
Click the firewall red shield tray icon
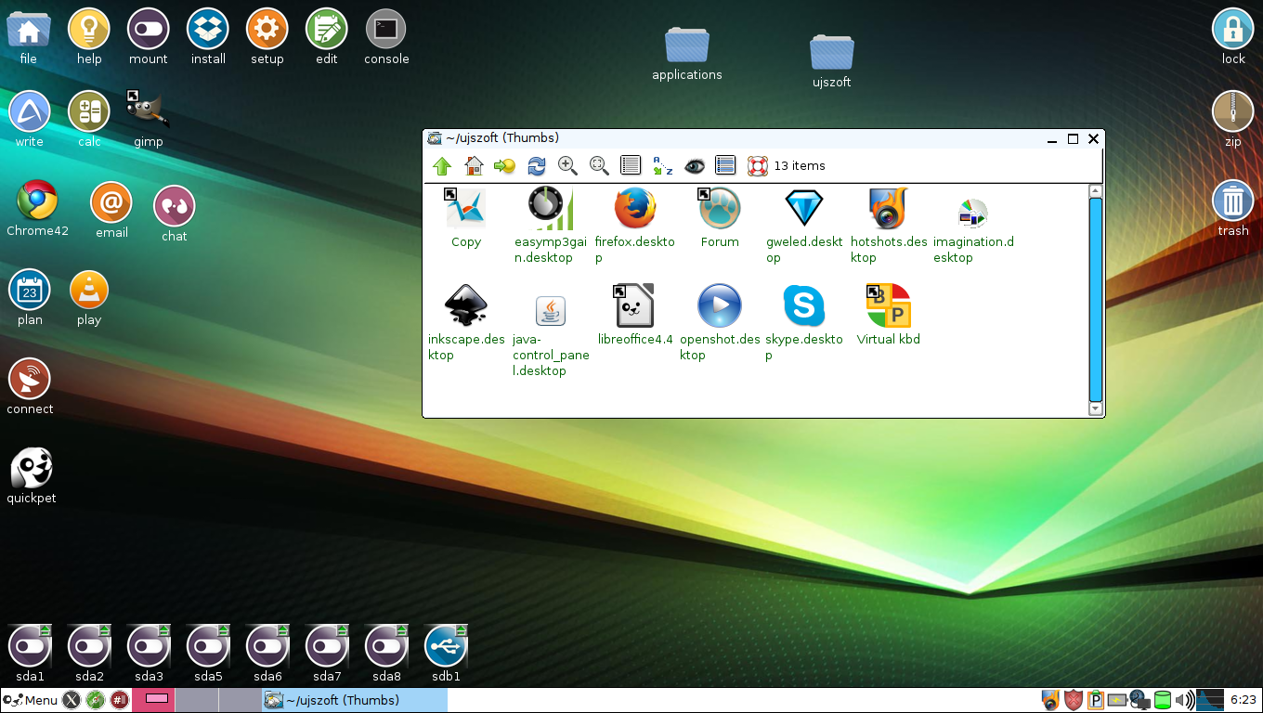[1074, 700]
